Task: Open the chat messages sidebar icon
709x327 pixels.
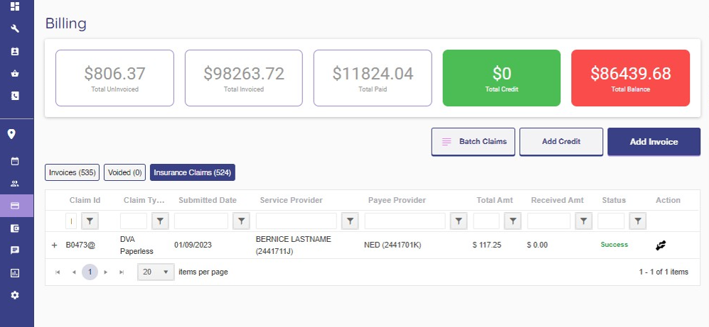Action: (14, 250)
